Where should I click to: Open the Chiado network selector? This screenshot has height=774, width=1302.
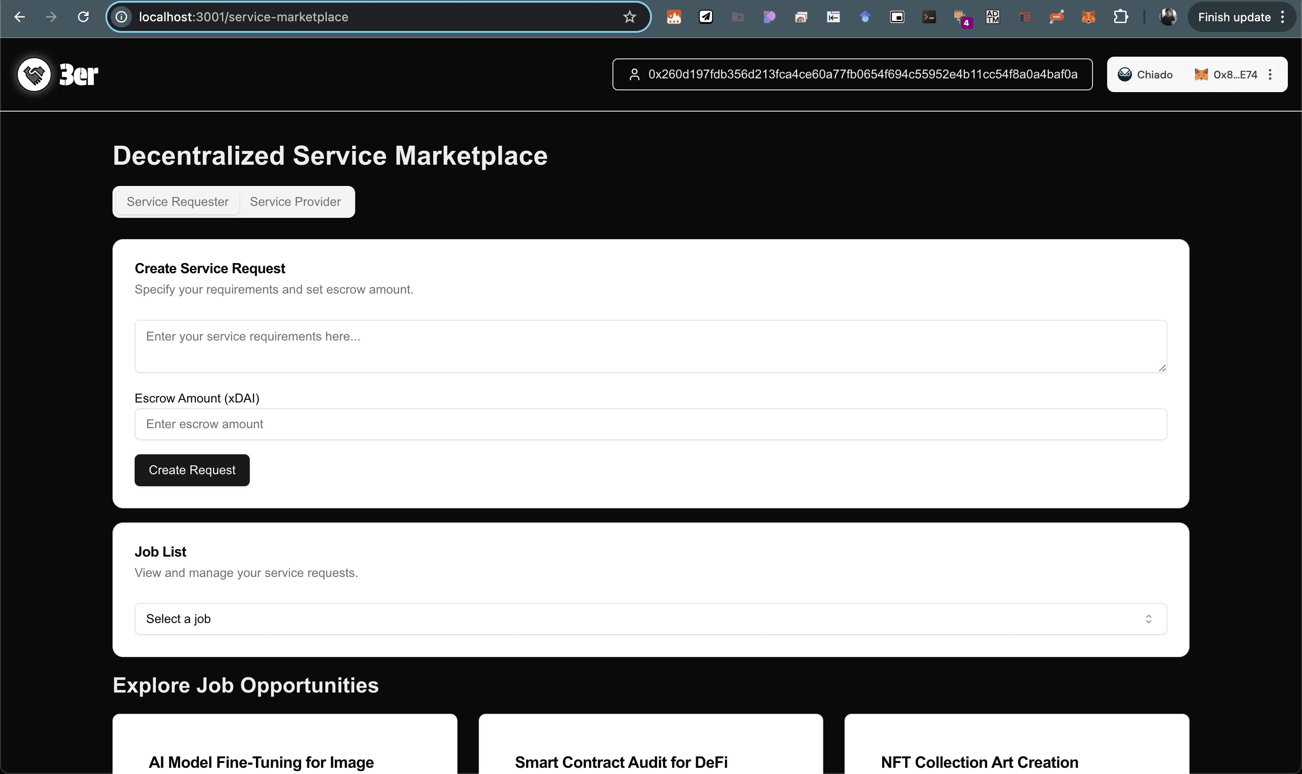(x=1146, y=74)
